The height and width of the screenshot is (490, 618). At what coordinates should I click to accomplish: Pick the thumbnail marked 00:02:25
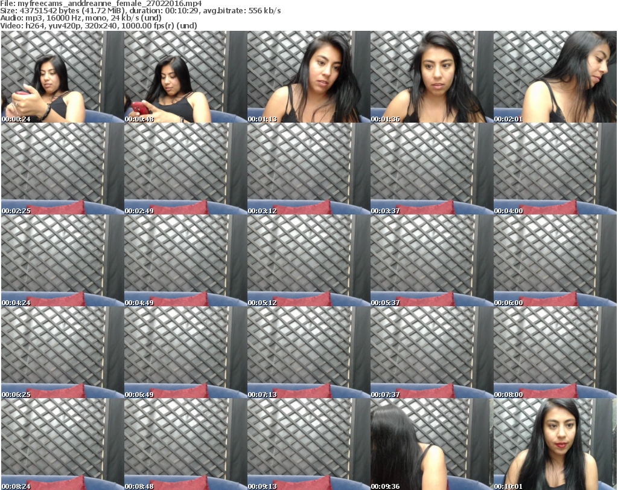(x=63, y=169)
